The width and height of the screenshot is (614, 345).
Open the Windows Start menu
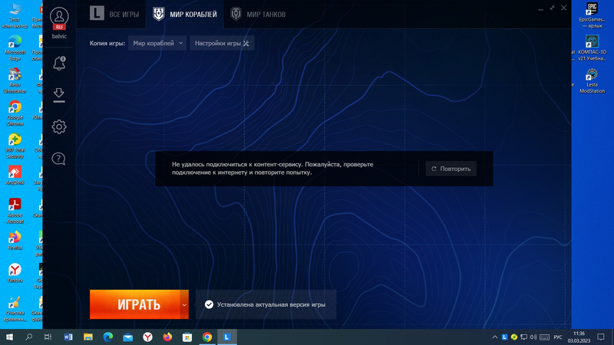[x=9, y=337]
